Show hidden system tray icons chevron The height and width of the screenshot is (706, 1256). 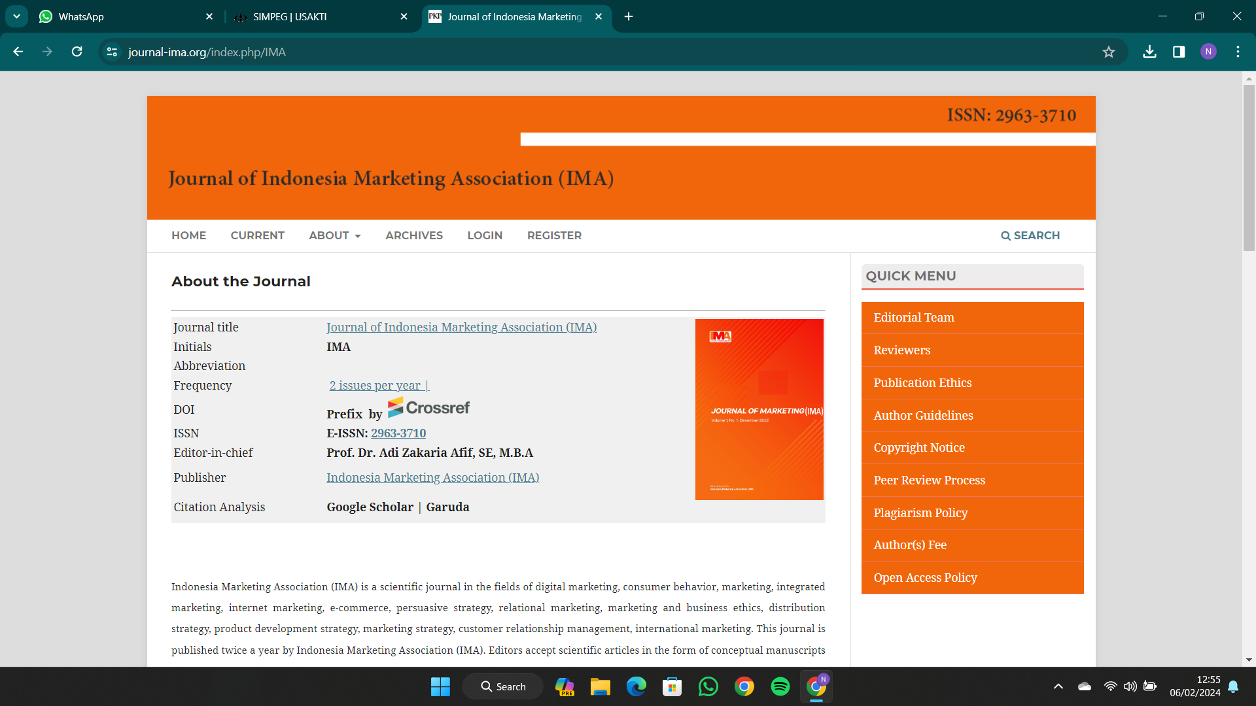pyautogui.click(x=1058, y=686)
